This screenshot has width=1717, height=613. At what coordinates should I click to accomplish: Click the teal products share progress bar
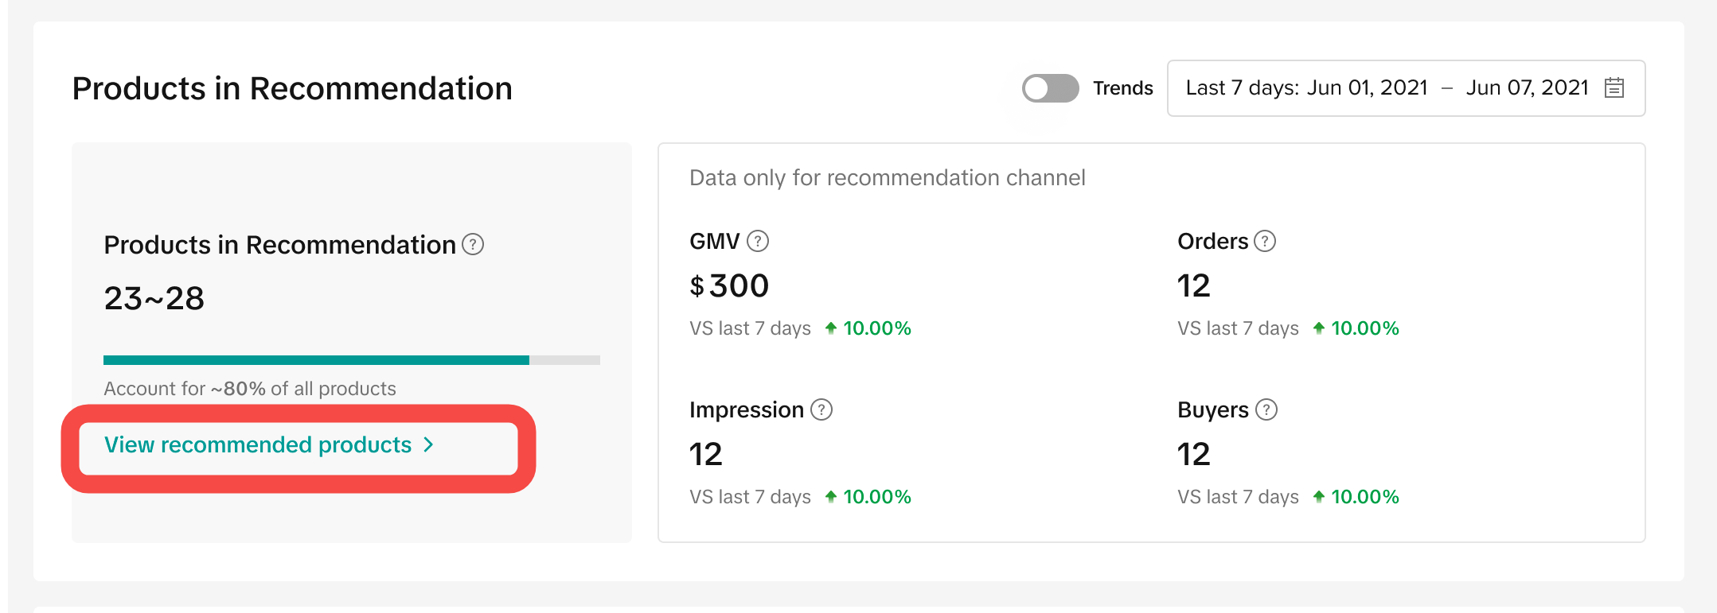click(x=316, y=360)
